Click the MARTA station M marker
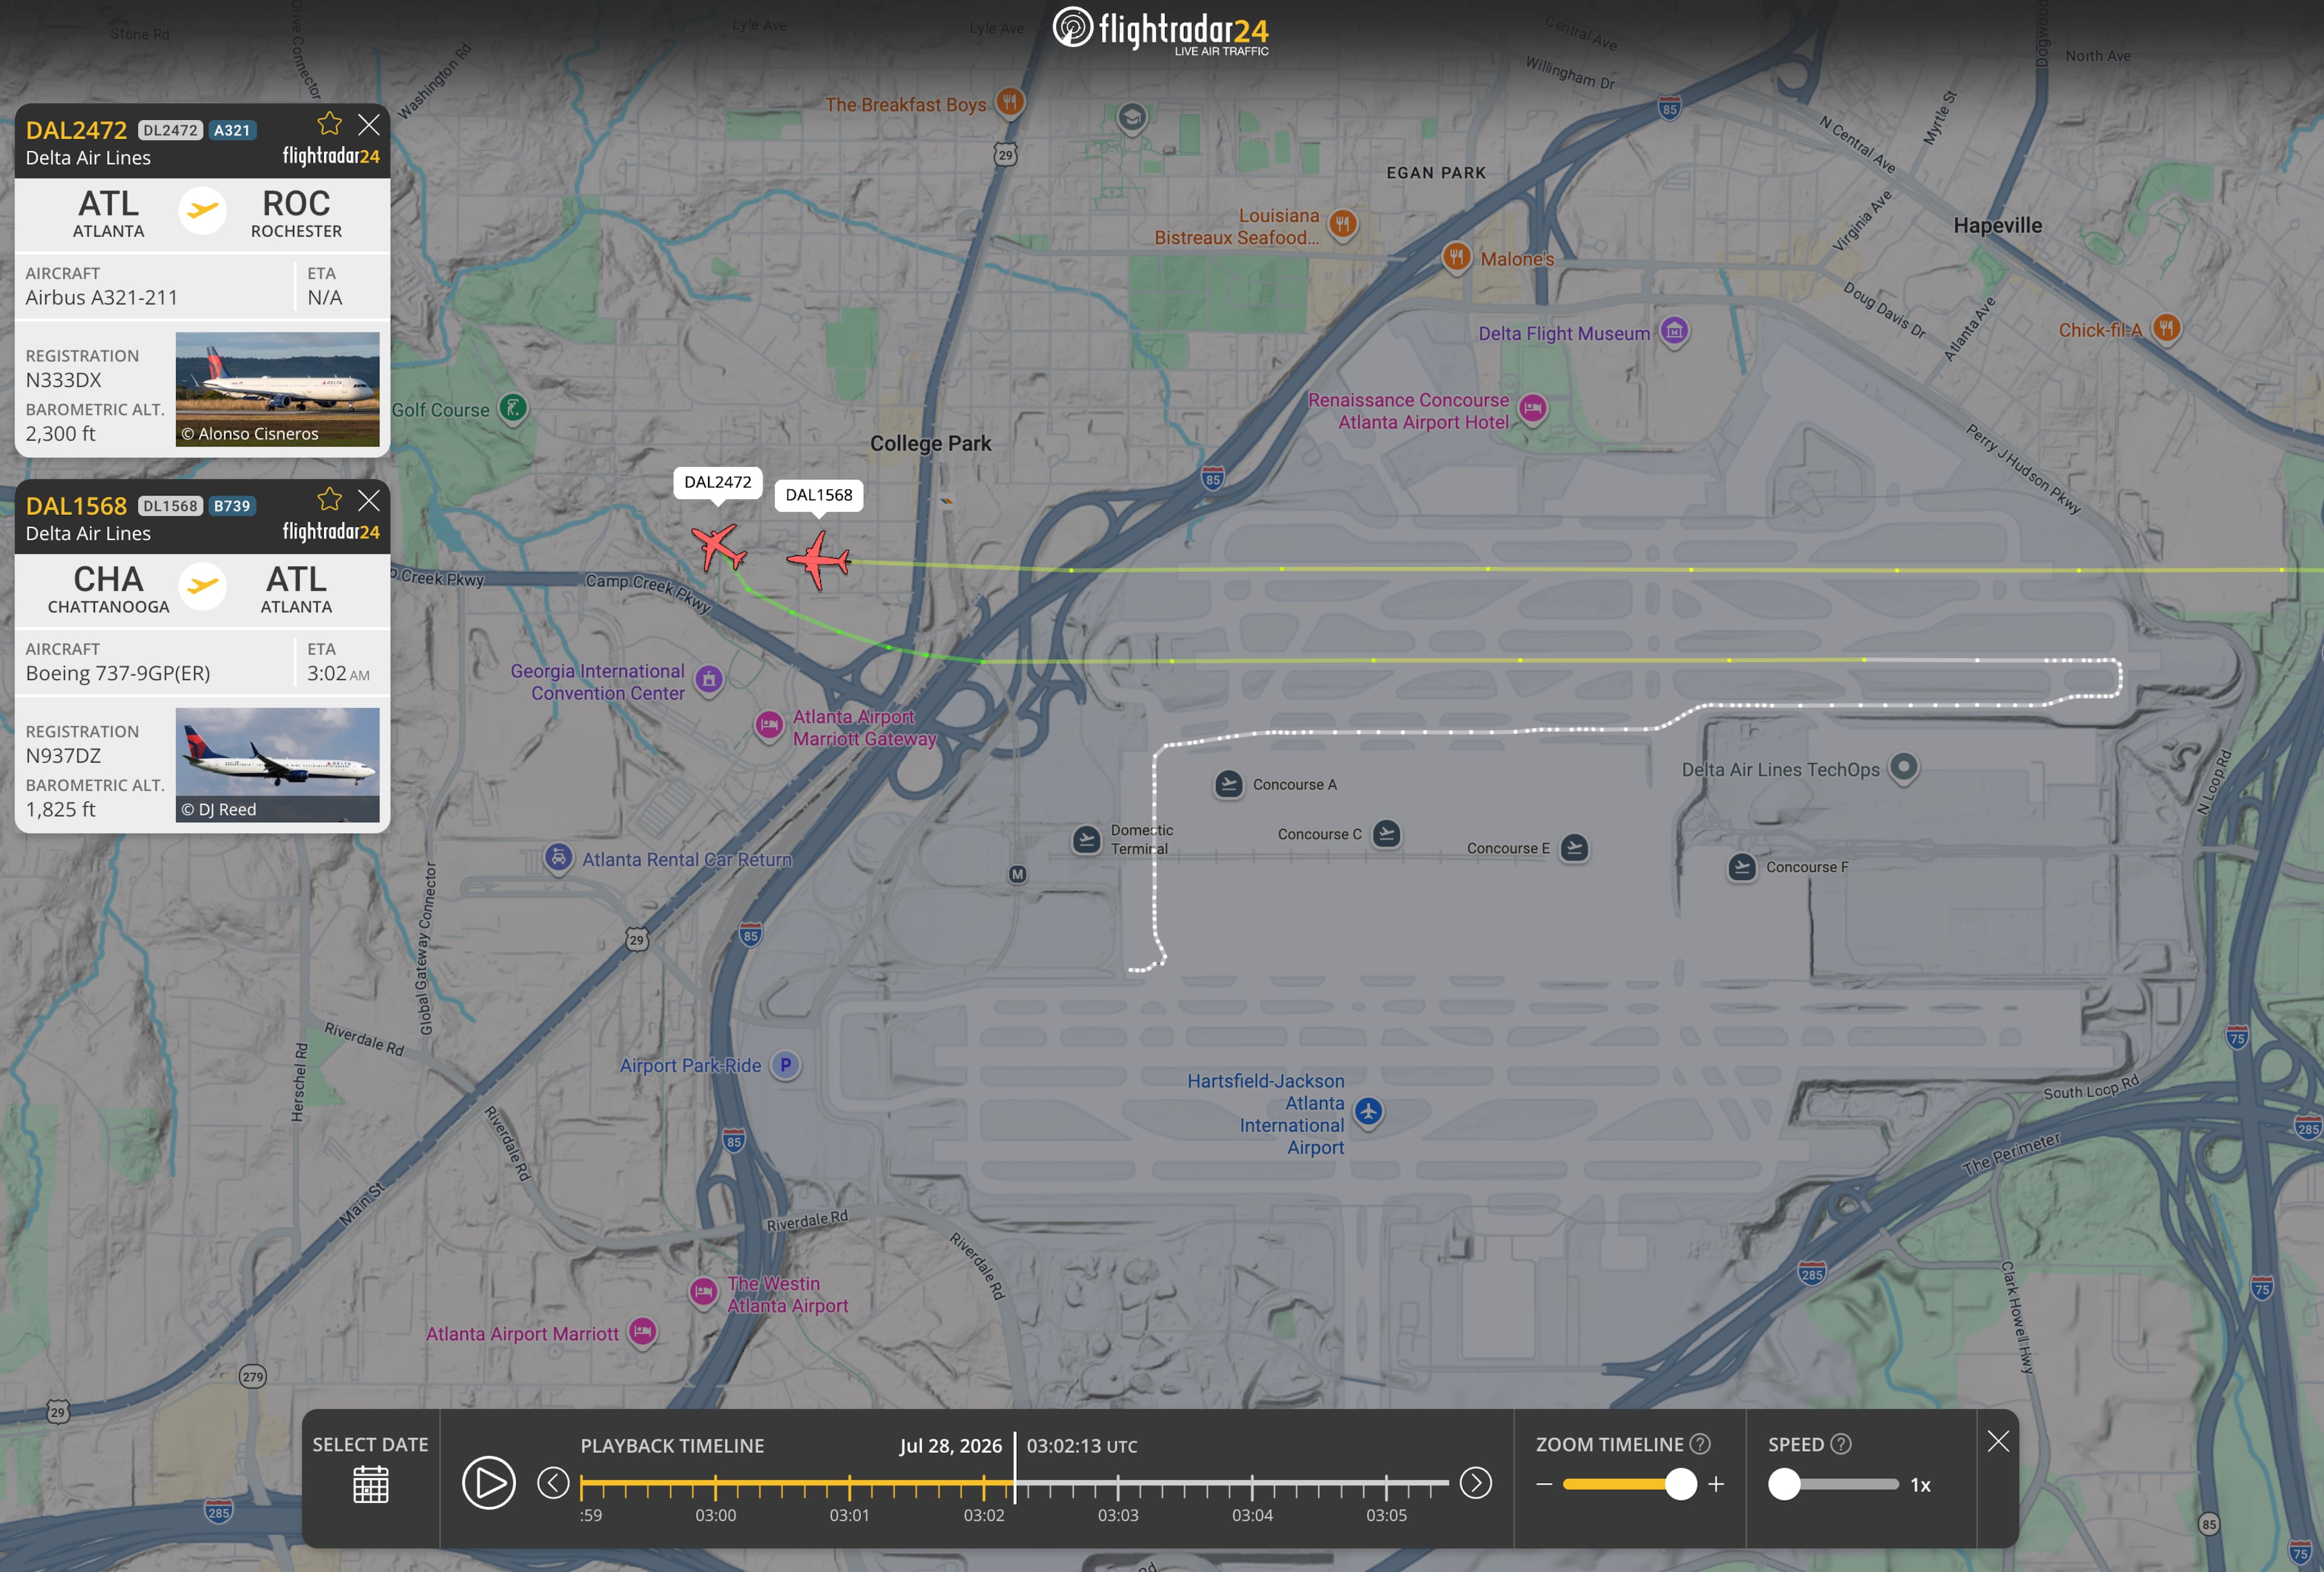The height and width of the screenshot is (1572, 2324). point(1017,874)
